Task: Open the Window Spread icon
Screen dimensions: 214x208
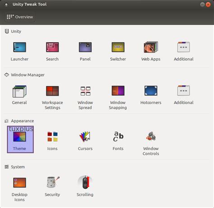Action: click(85, 91)
